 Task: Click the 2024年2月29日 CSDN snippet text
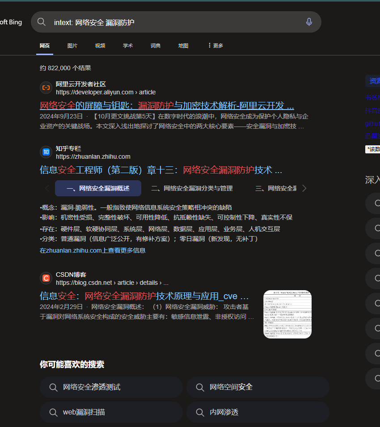tap(147, 312)
